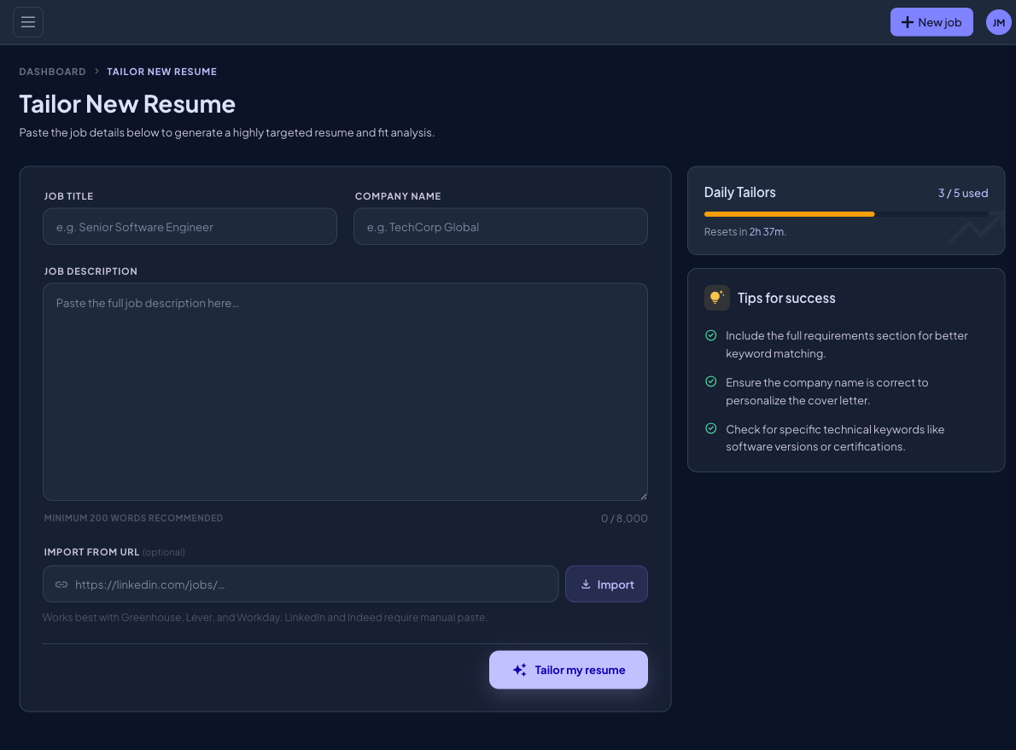Screen dimensions: 1016x750
Task: Click the breadcrumb chevron separator
Action: [96, 71]
